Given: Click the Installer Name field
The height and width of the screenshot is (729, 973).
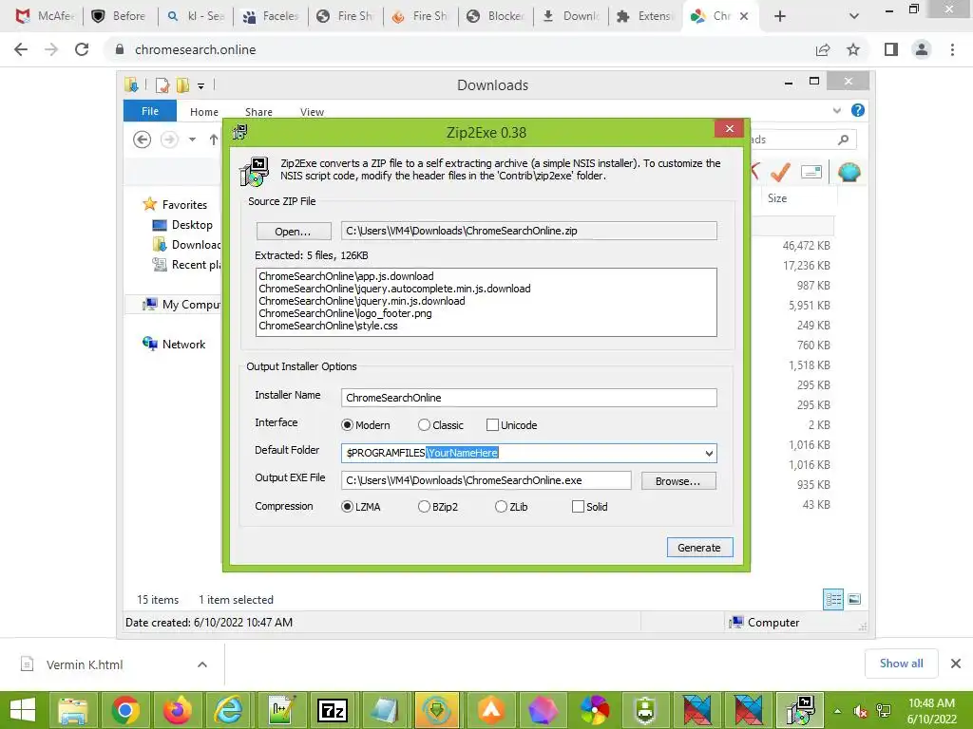Looking at the screenshot, I should 528,398.
